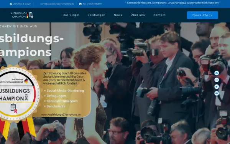This screenshot has height=144, width=230.
Task: Click the Befragungen list item
Action: 55,96
